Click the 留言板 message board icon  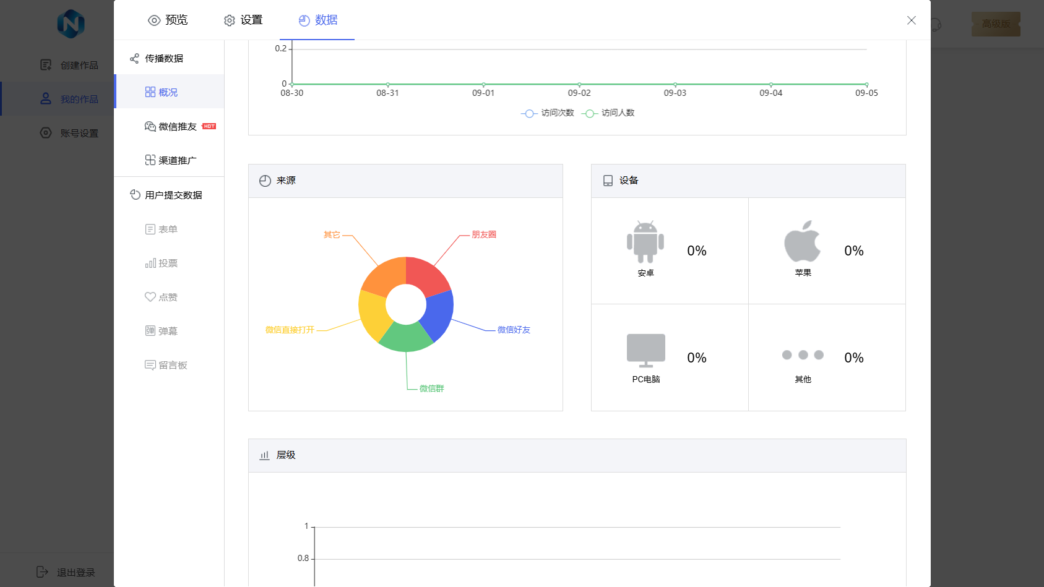pos(150,365)
